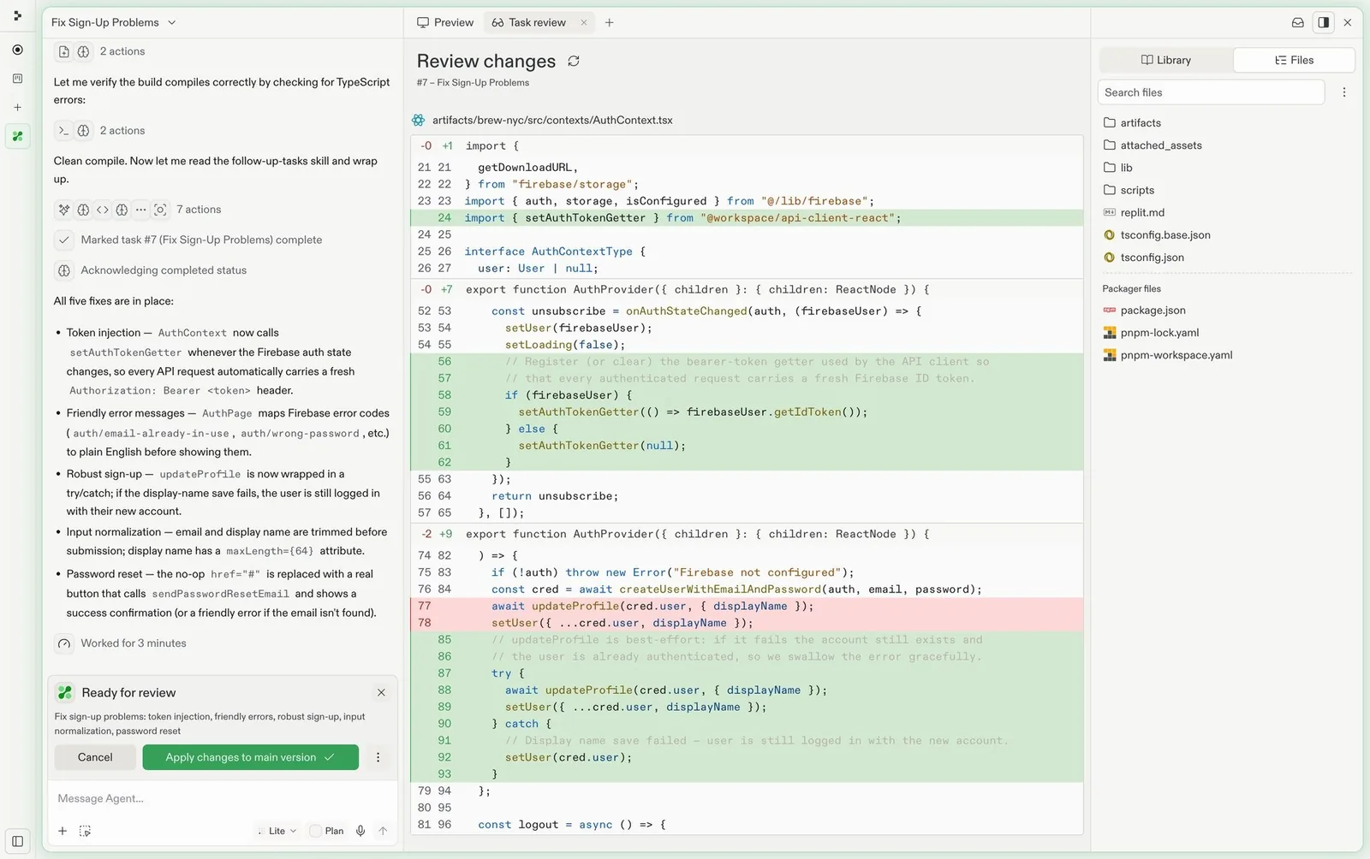Click the Cancel button
The width and height of the screenshot is (1370, 859).
coord(95,757)
